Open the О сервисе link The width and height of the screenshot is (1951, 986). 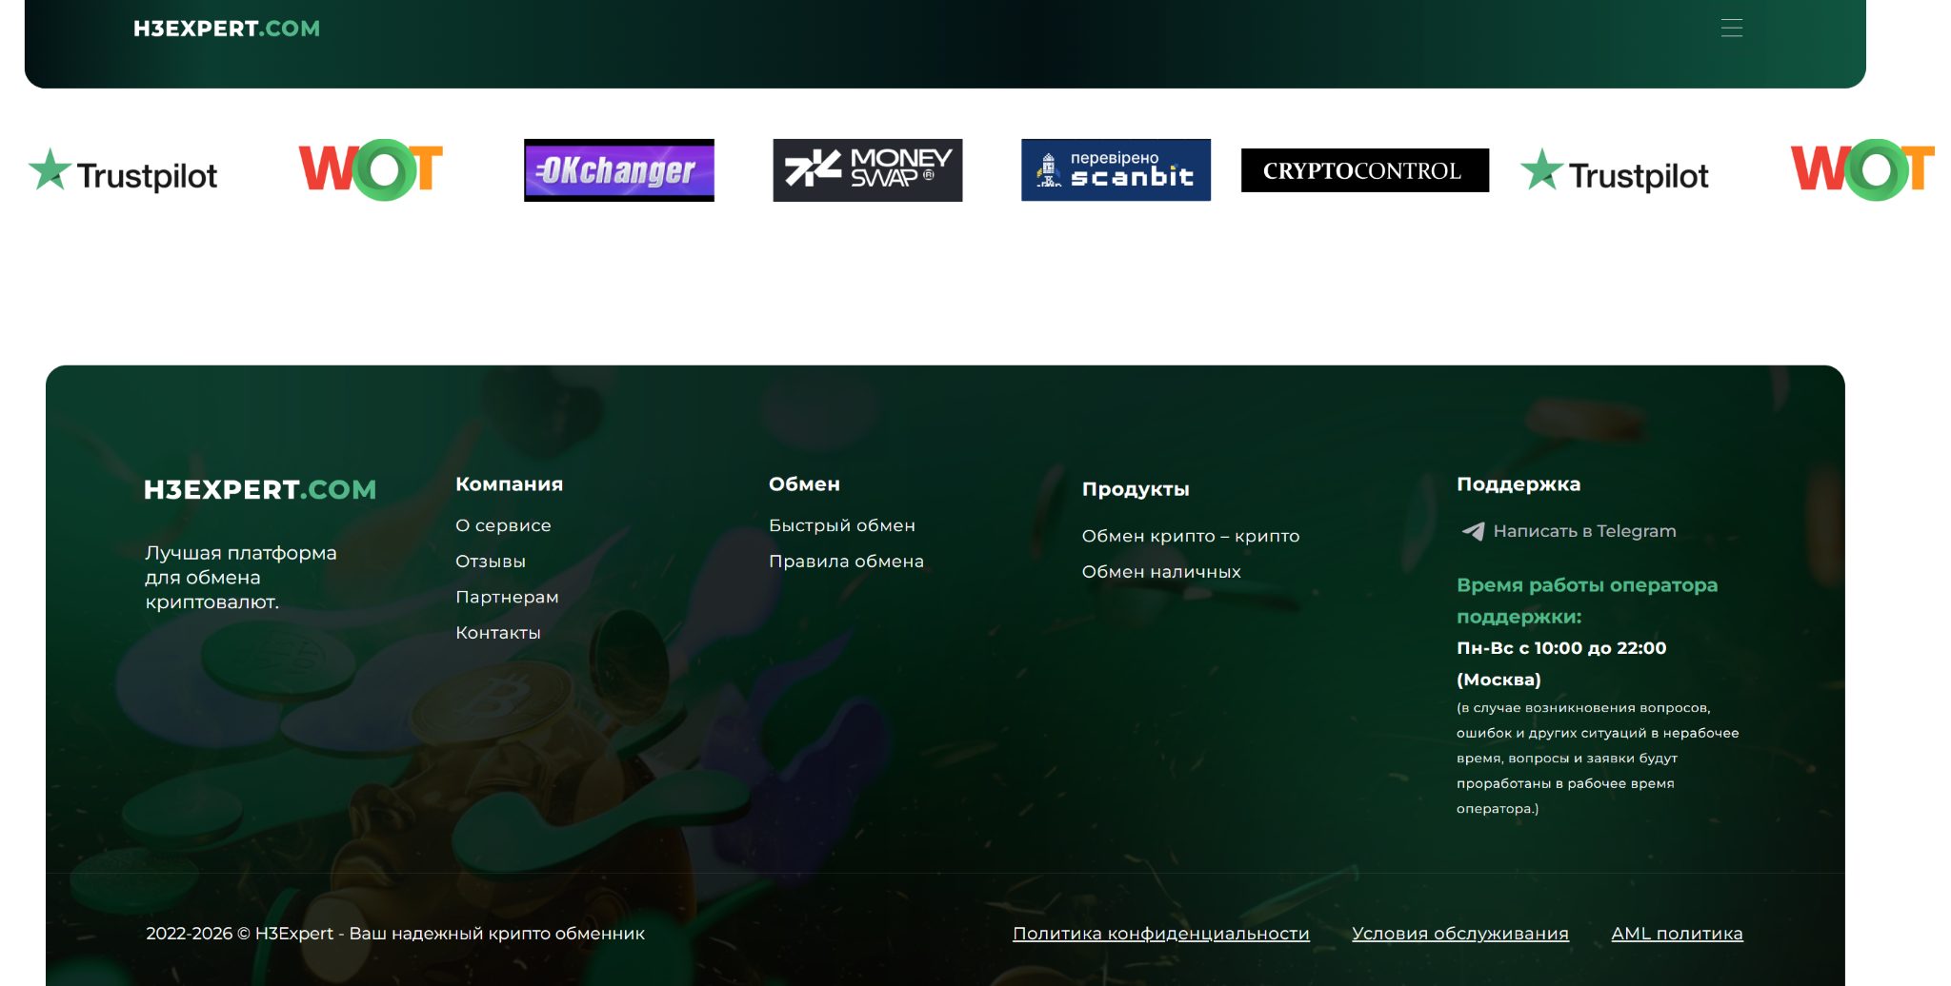[x=503, y=525]
